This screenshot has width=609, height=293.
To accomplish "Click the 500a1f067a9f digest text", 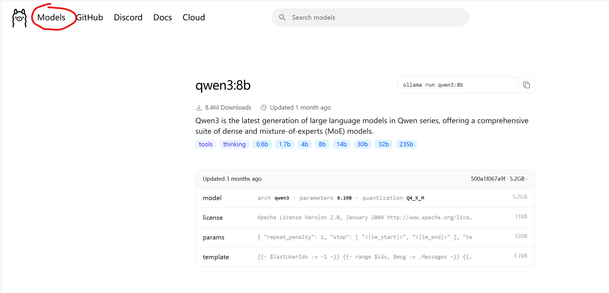I will (488, 179).
